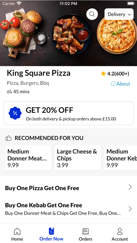Expand Buy One Pizza Get One Free

(x=68, y=188)
